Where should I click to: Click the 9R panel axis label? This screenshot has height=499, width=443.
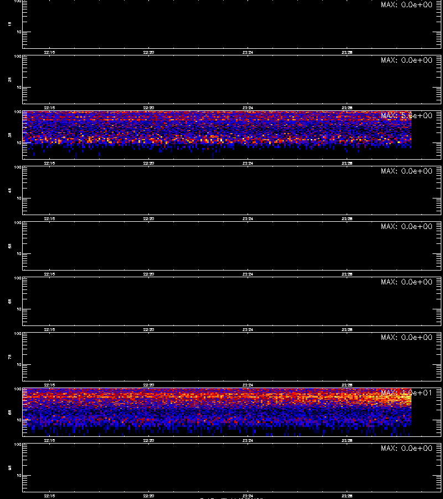[x=10, y=467]
